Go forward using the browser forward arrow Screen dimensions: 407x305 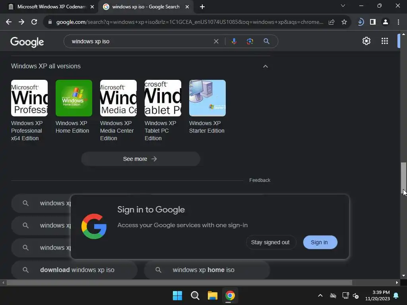[x=21, y=22]
